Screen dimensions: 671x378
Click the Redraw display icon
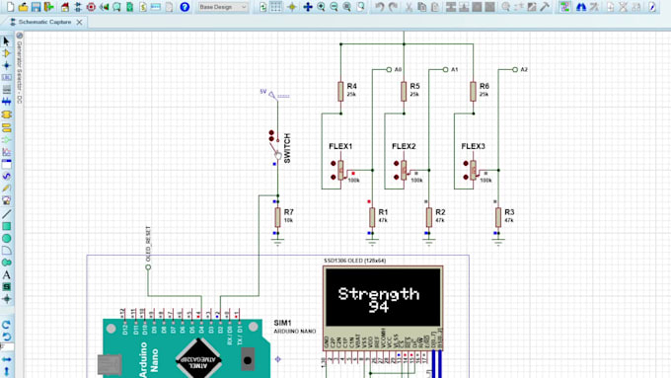[262, 7]
